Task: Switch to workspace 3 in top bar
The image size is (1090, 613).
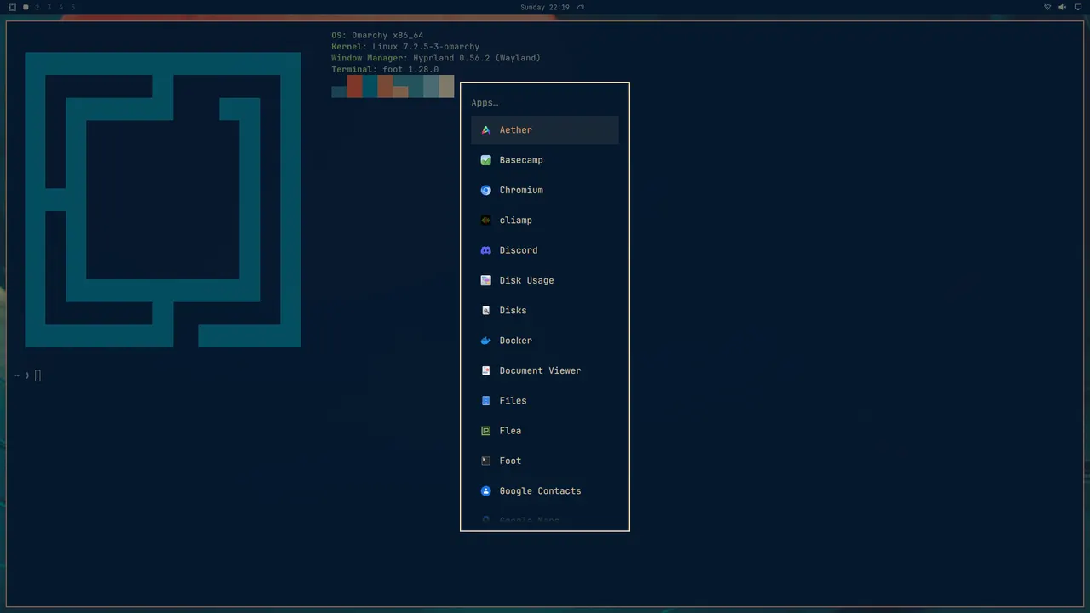Action: point(49,7)
